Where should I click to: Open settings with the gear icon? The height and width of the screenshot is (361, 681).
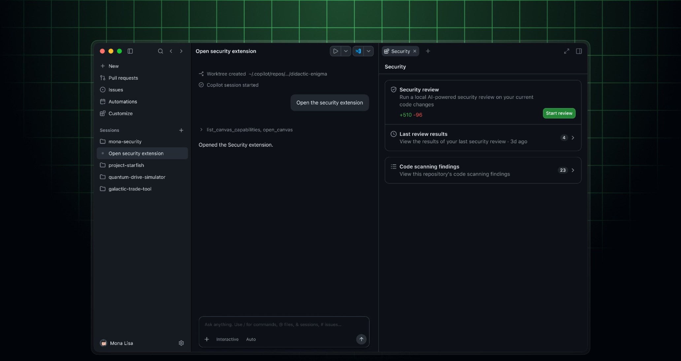[x=181, y=343]
